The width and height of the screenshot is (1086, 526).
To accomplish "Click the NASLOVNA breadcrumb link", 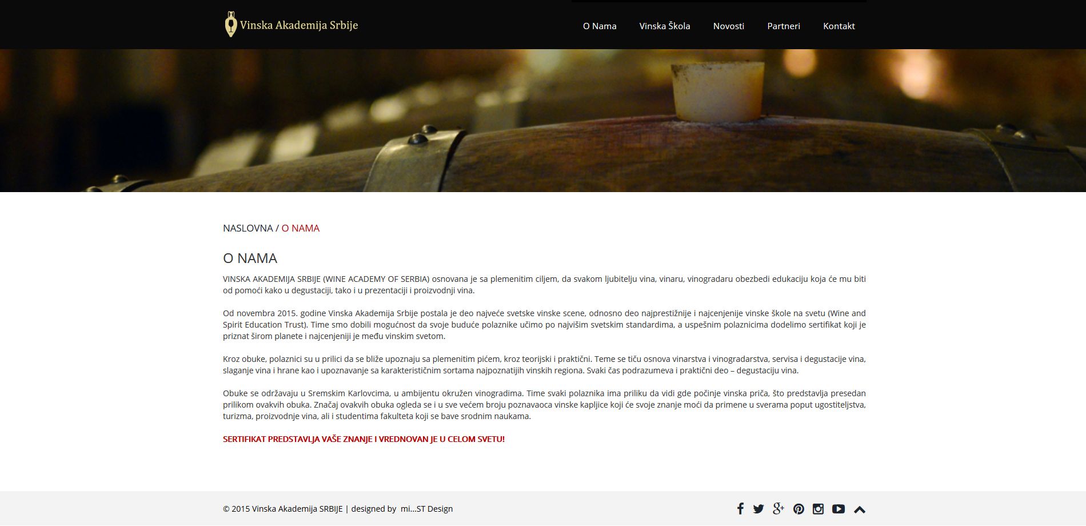I will [x=248, y=228].
